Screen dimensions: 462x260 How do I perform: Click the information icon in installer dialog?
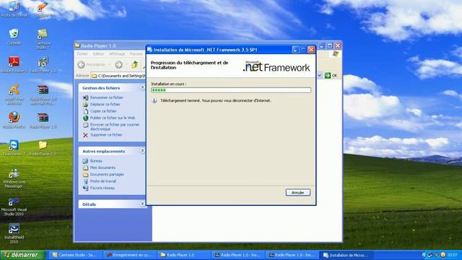click(154, 101)
